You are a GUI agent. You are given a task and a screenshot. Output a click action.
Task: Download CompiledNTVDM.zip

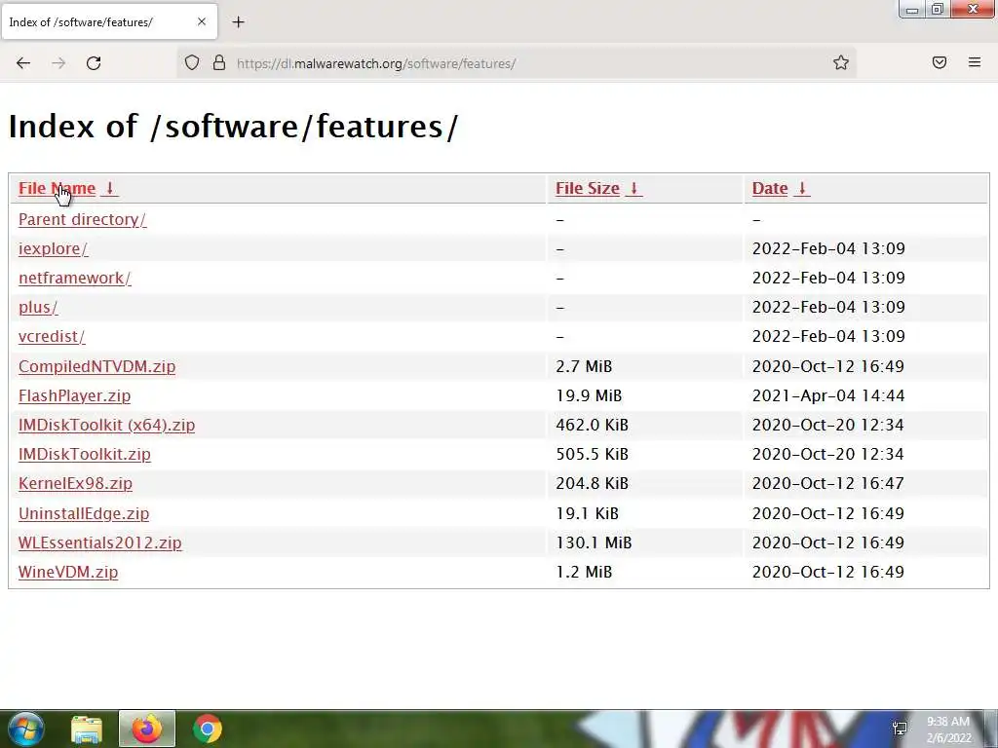96,366
